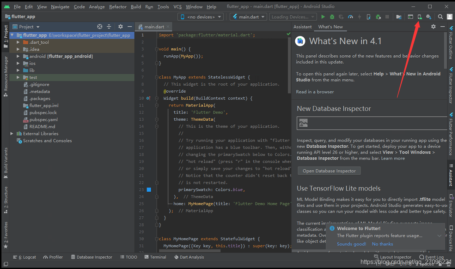Open the Refactor menu
Screen dimensions: 455x269
click(x=118, y=7)
